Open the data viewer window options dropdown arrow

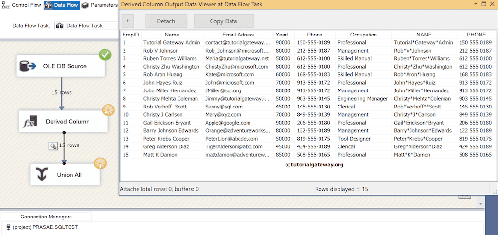click(476, 4)
